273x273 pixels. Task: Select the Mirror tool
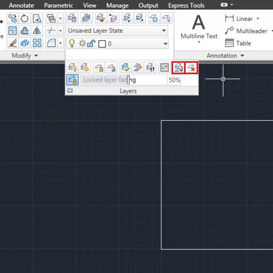tap(37, 31)
